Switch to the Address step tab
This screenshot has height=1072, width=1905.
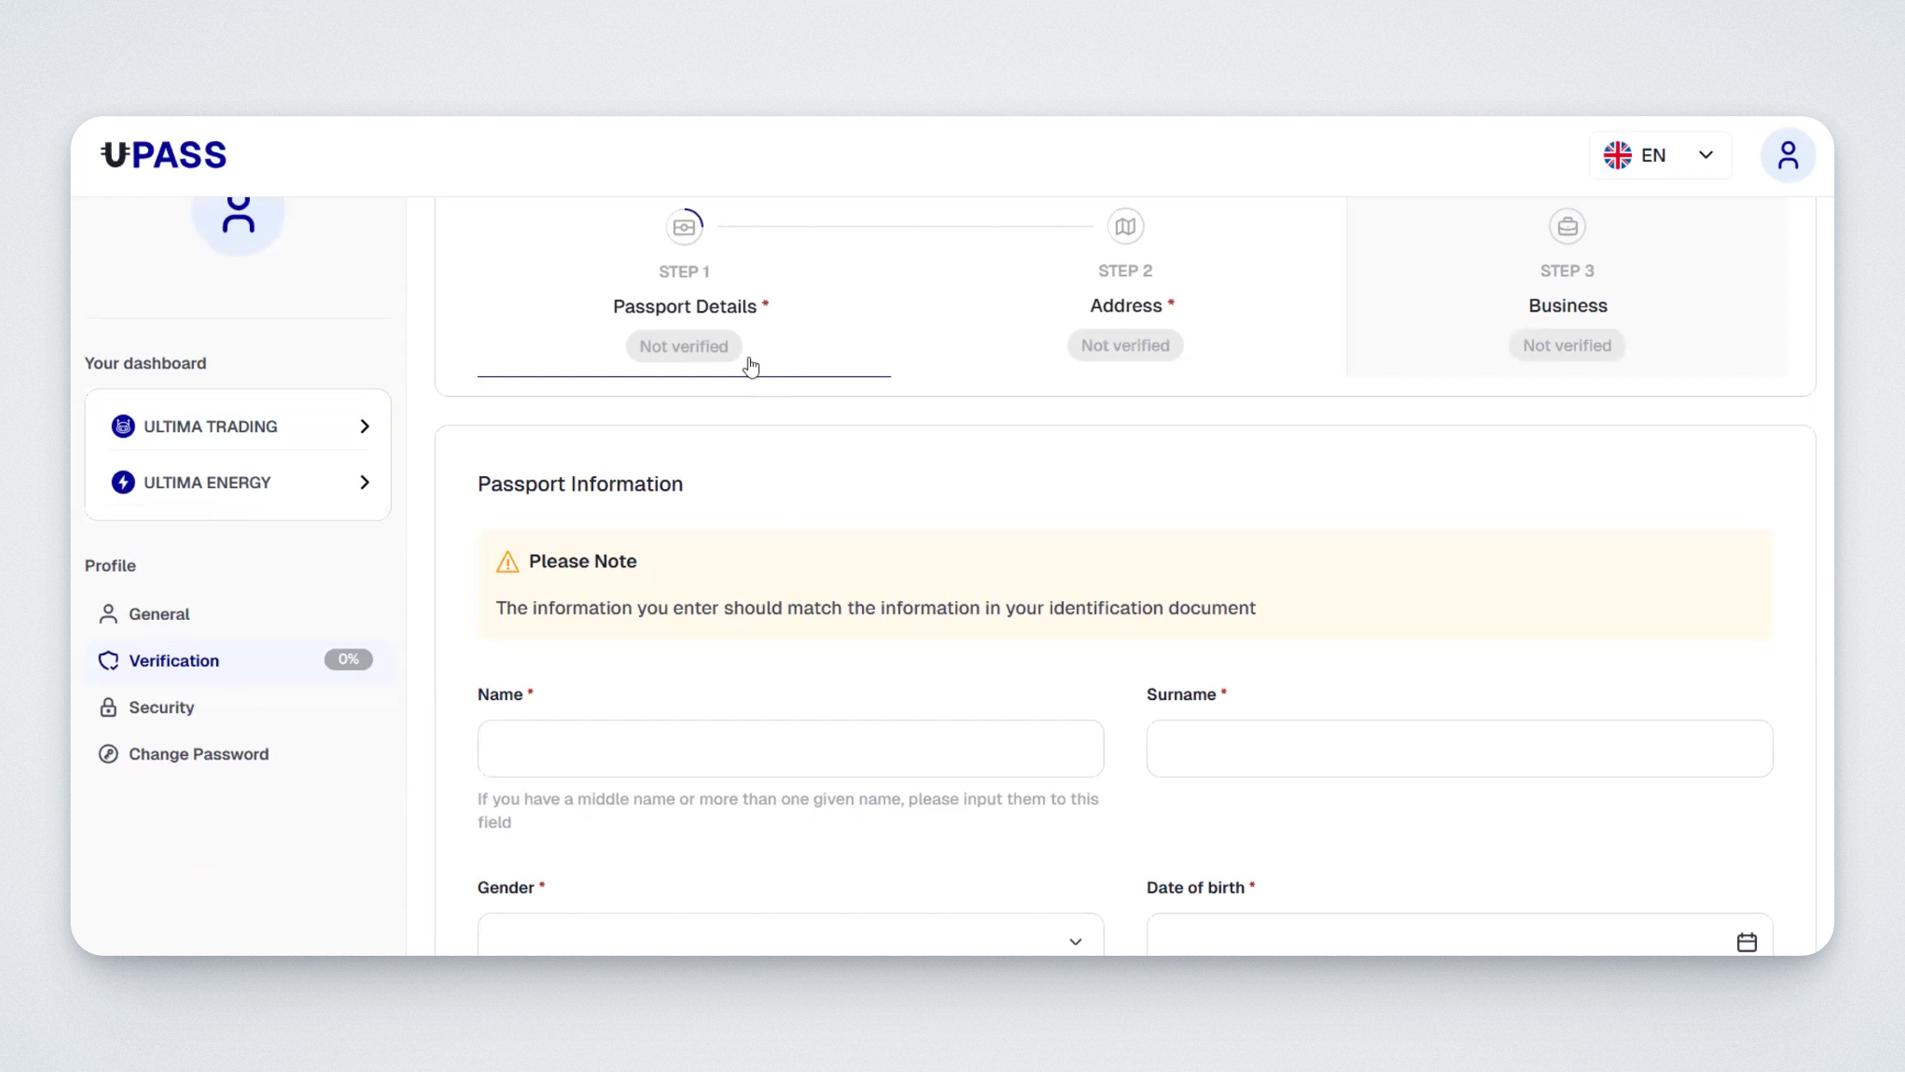(x=1125, y=306)
